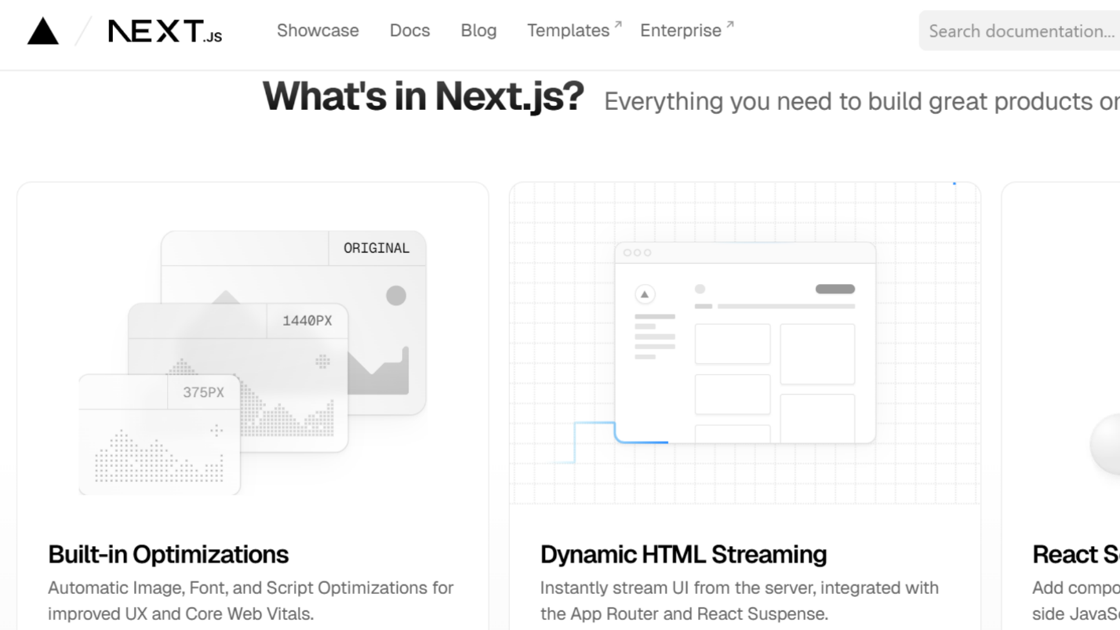Click the Built-in Optimizations heading
Image resolution: width=1120 pixels, height=630 pixels.
tap(168, 554)
